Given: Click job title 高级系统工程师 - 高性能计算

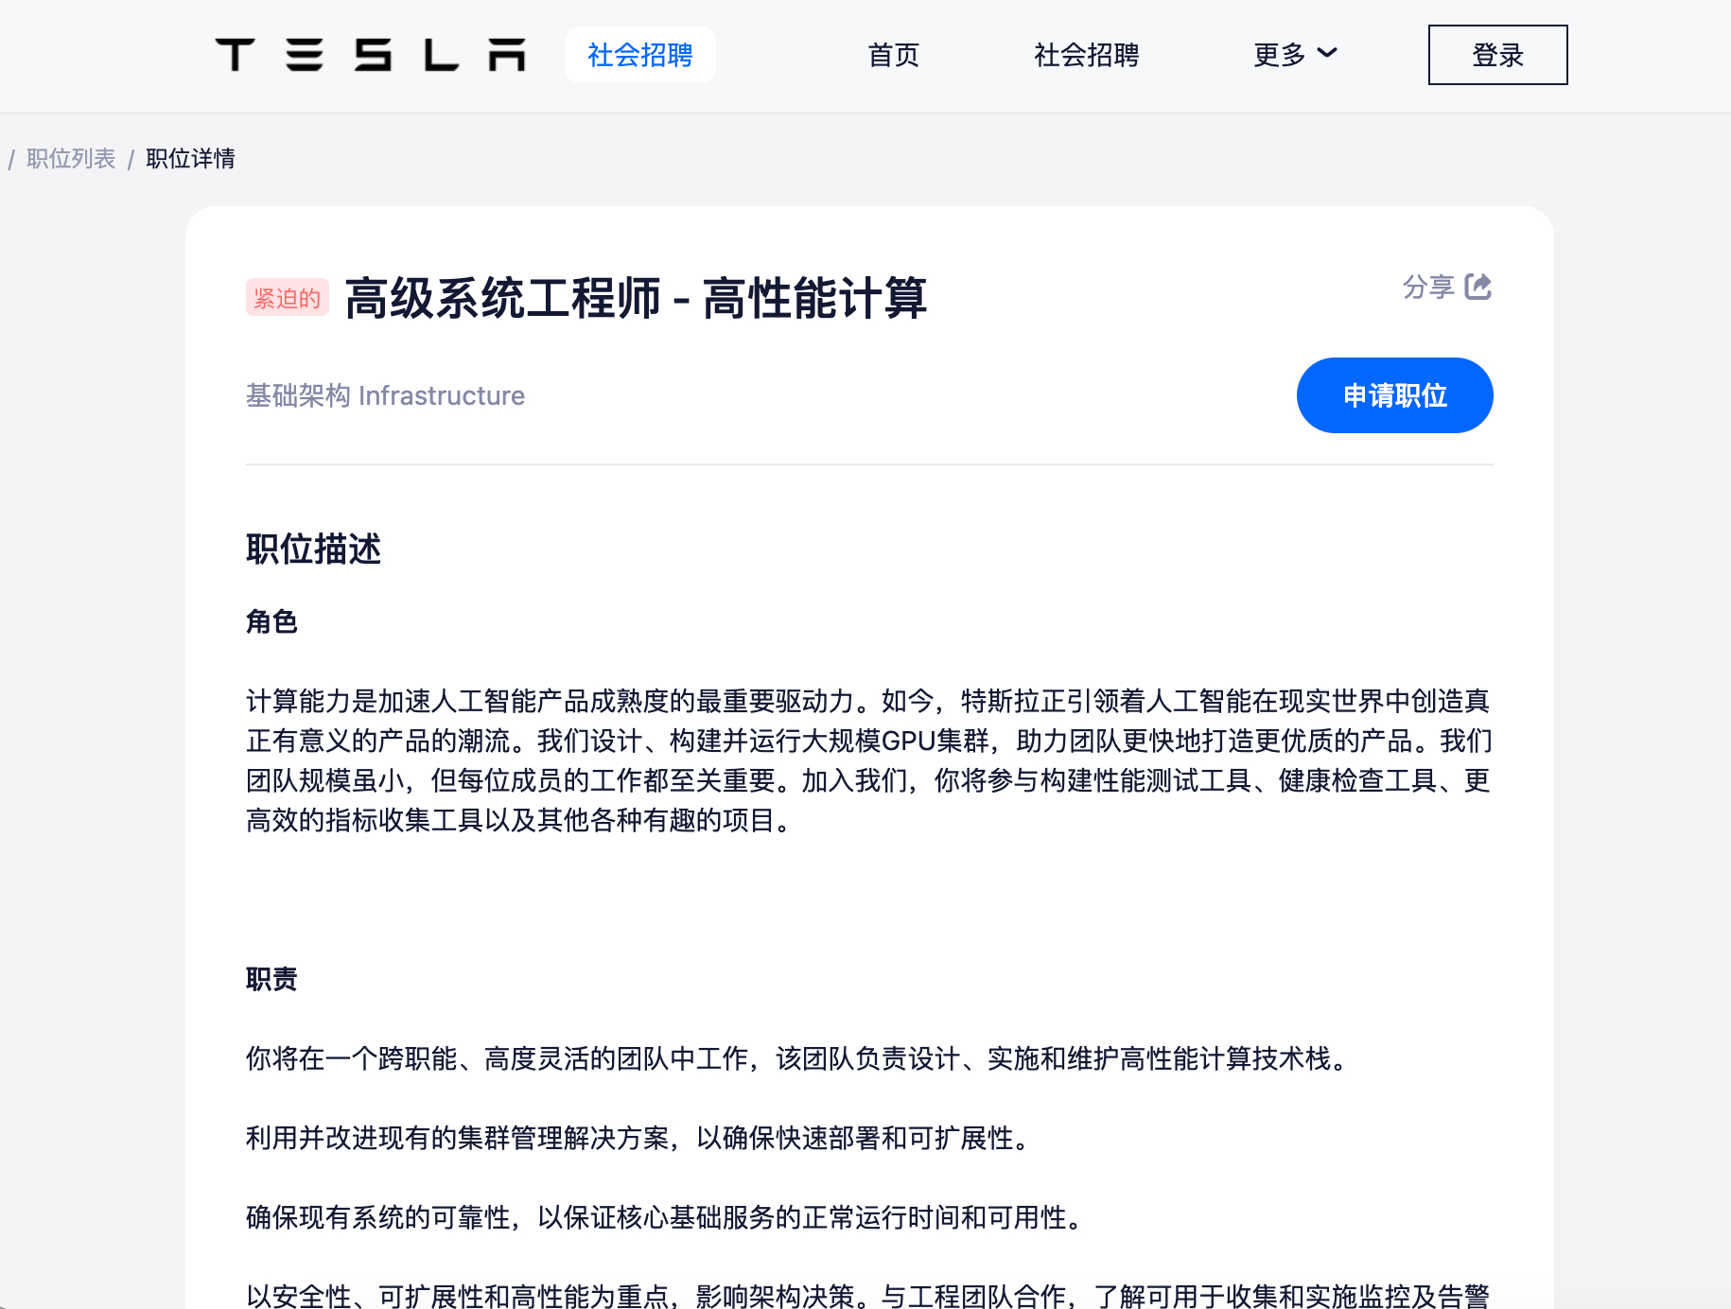Looking at the screenshot, I should click(636, 298).
